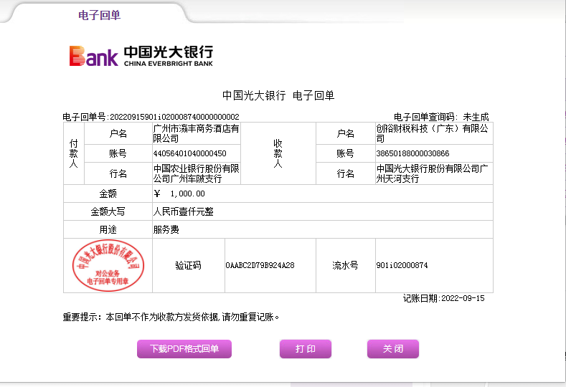Select the amount ¥ 1,000.00

(179, 193)
